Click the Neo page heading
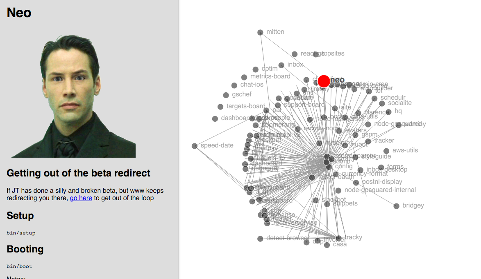Screen dimensions: 481x279 coord(19,13)
